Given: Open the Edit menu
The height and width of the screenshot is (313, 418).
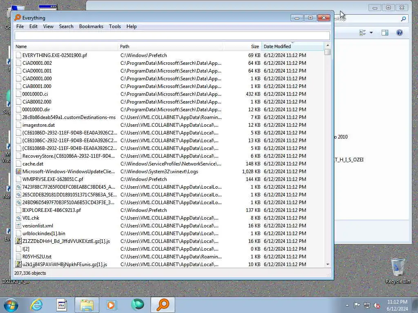Looking at the screenshot, I should pos(33,26).
